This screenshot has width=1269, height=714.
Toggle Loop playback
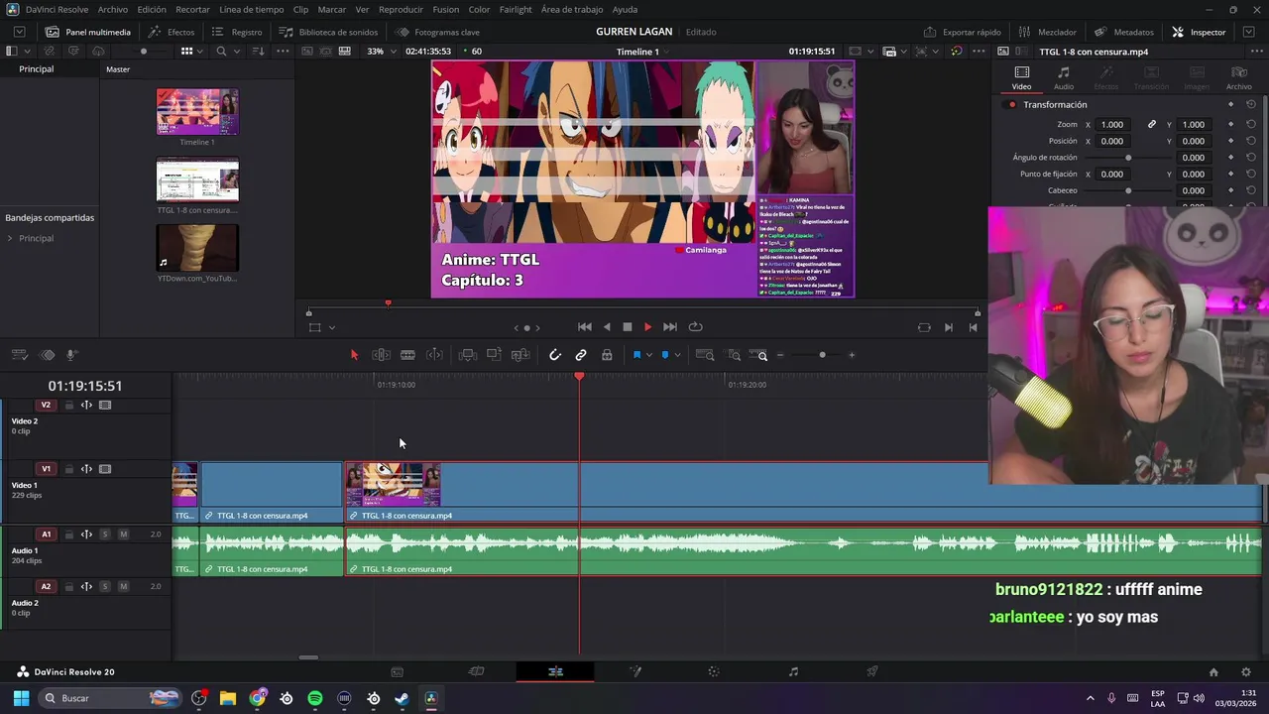coord(695,327)
